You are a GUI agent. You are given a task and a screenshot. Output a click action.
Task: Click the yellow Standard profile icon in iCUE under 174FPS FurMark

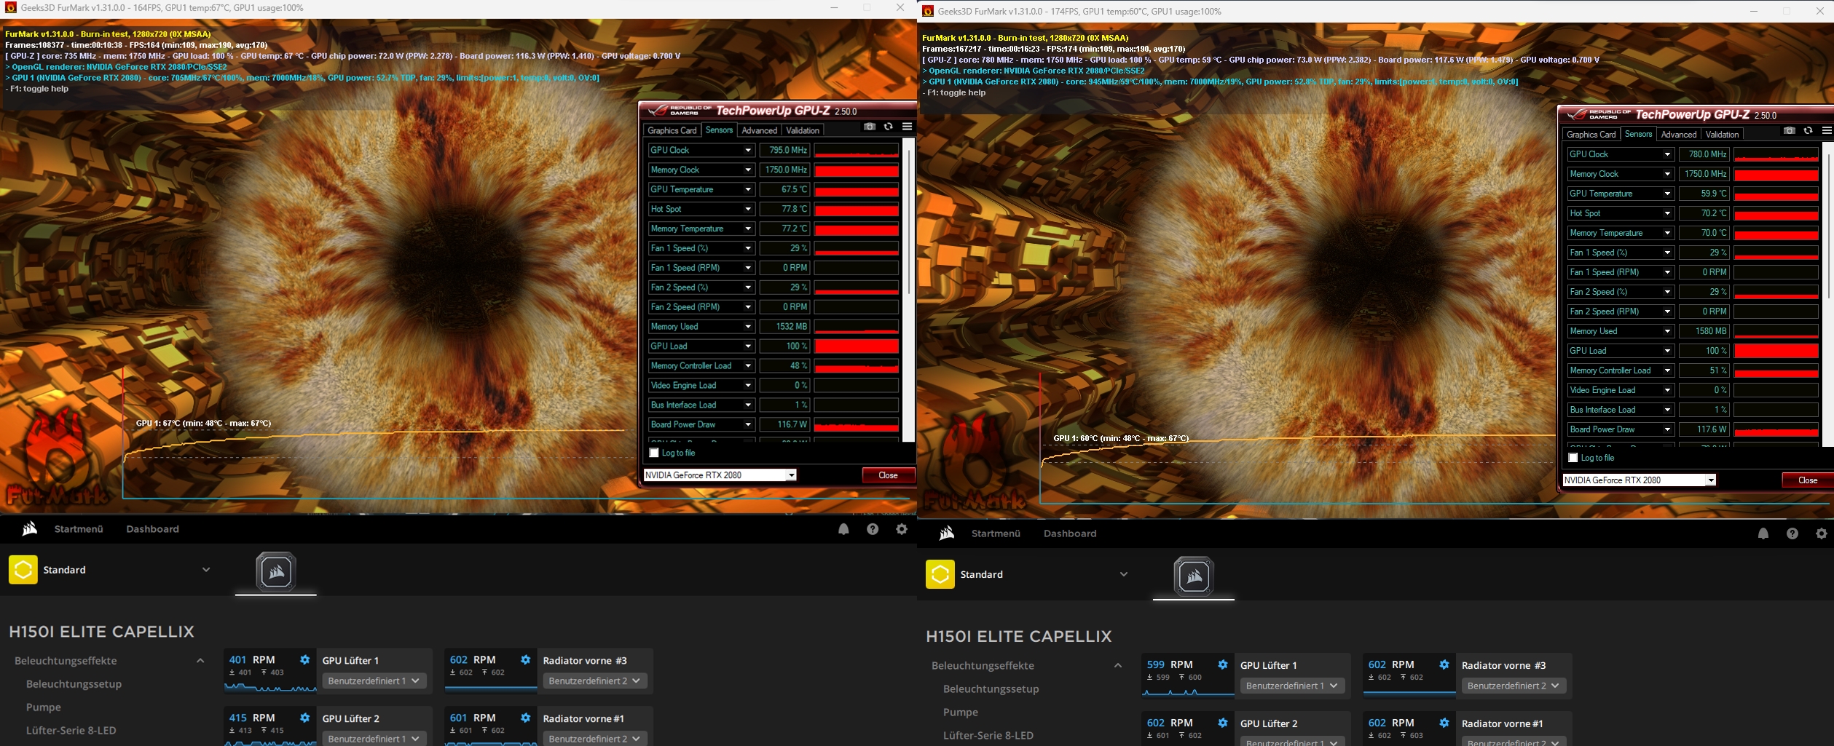940,574
